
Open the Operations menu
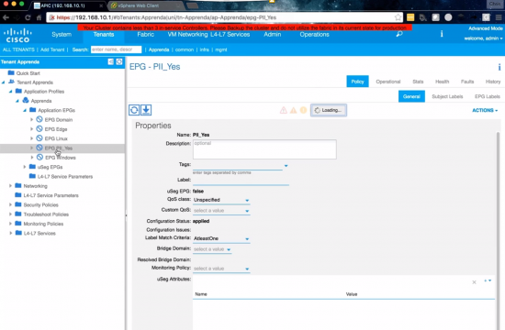coord(314,34)
